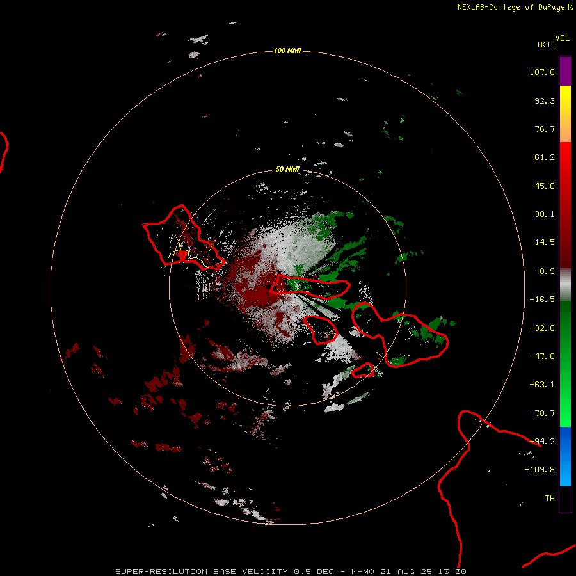This screenshot has height=576, width=576.
Task: Click the "50 NMI" range ring label
Action: [x=287, y=169]
